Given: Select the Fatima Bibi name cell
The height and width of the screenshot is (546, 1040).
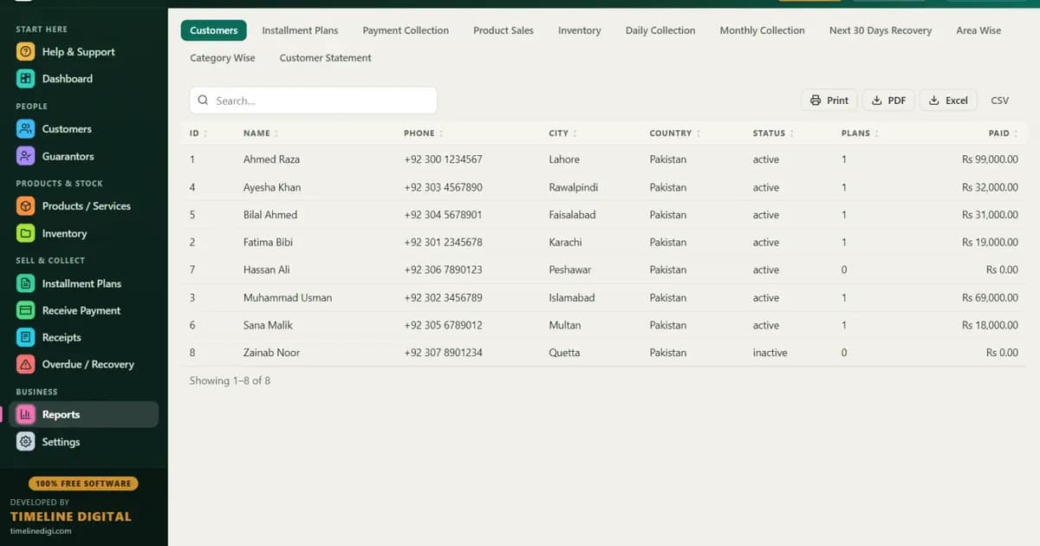Looking at the screenshot, I should tap(268, 243).
